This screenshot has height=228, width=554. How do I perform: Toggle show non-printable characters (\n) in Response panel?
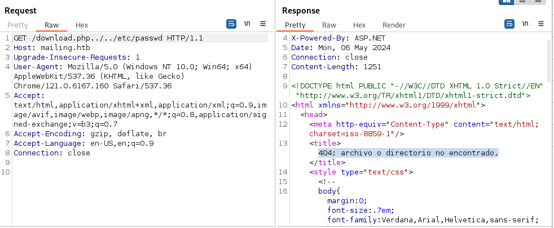[x=525, y=24]
